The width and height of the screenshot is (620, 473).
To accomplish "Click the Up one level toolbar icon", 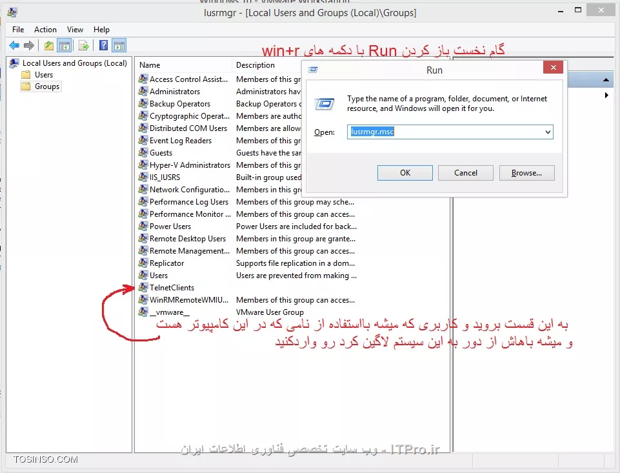I will coord(48,45).
